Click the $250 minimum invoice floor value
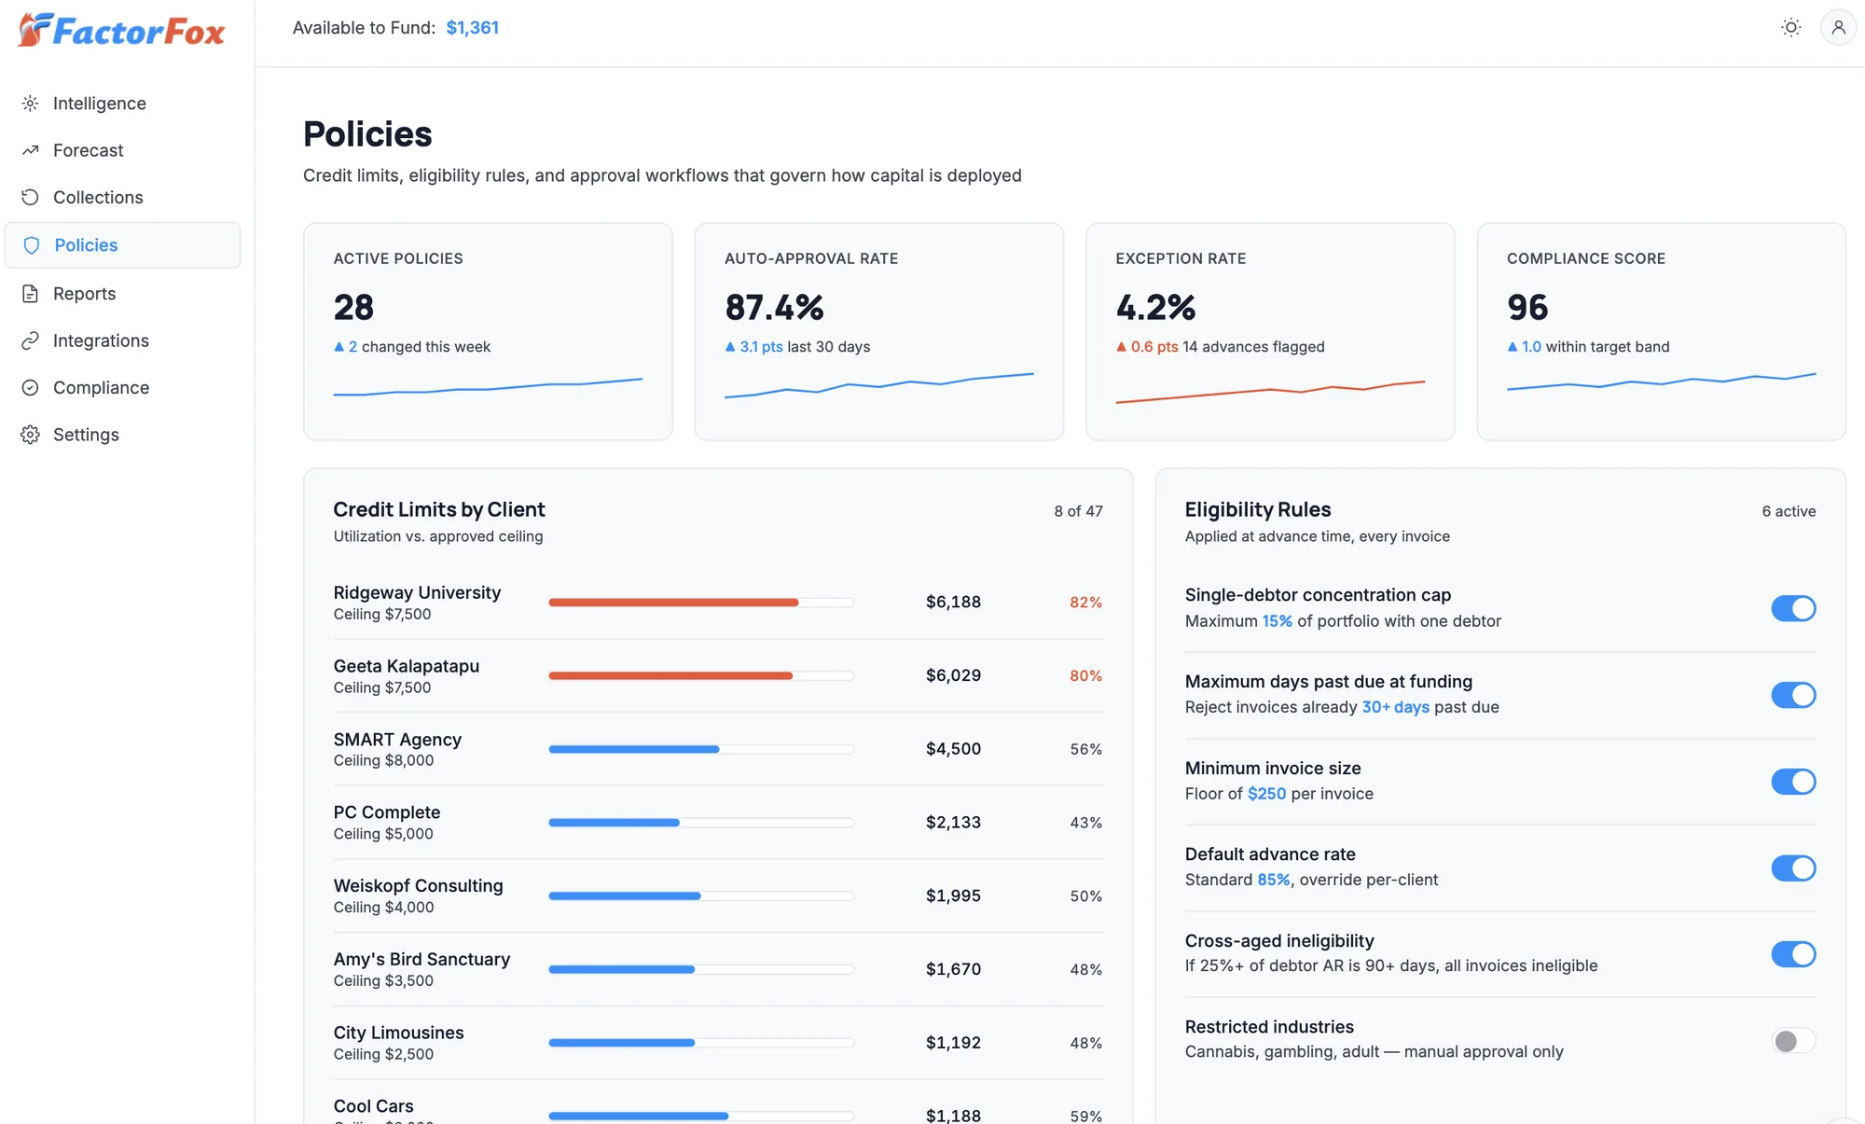The image size is (1865, 1124). (x=1266, y=794)
